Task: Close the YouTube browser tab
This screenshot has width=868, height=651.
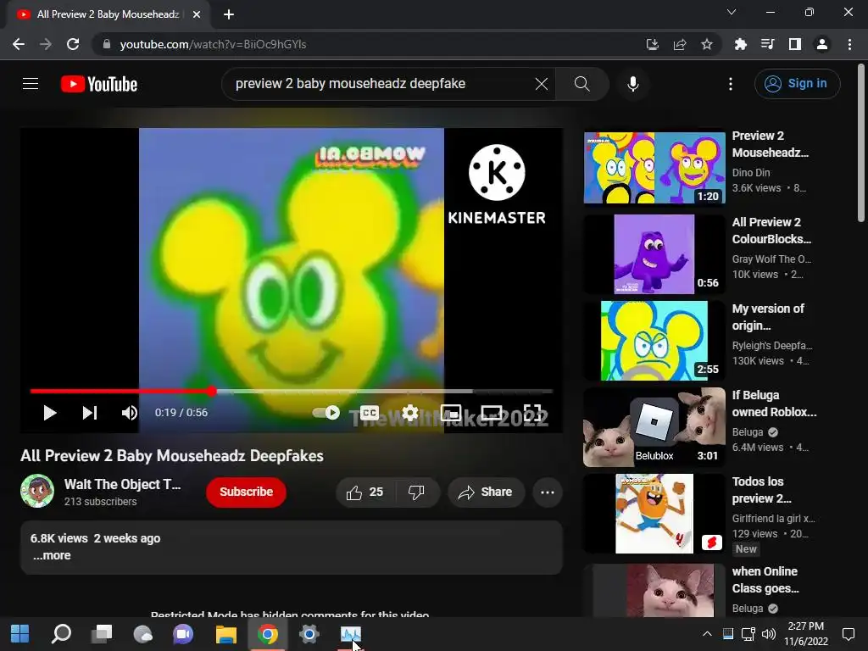Action: pos(196,14)
